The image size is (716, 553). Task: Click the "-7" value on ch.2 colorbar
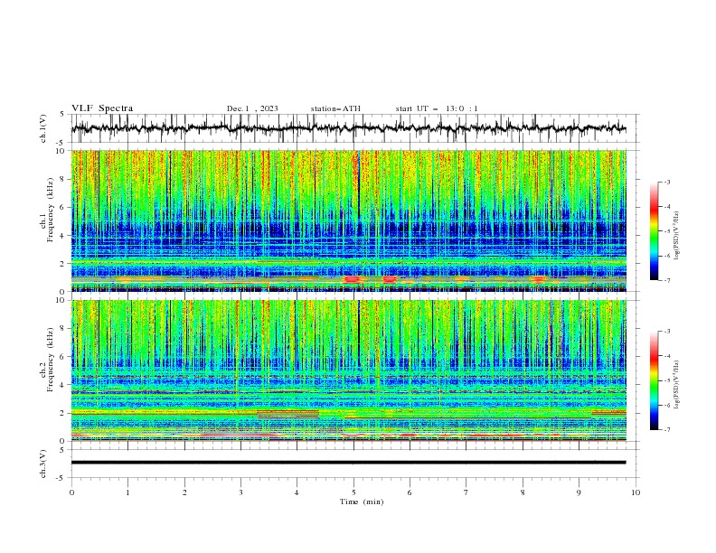click(x=666, y=430)
